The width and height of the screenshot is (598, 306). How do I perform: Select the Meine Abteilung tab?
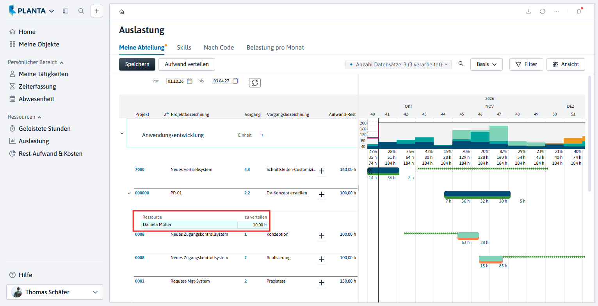point(142,48)
